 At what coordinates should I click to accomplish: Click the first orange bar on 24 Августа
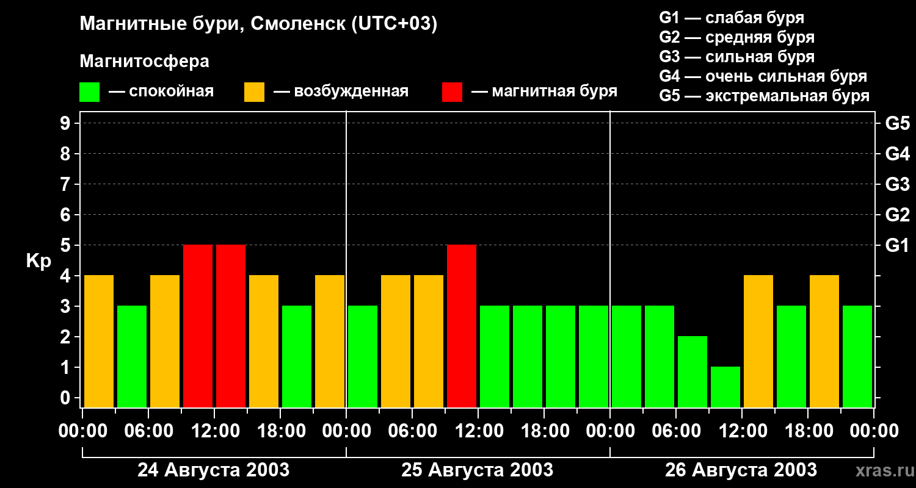[x=99, y=341]
